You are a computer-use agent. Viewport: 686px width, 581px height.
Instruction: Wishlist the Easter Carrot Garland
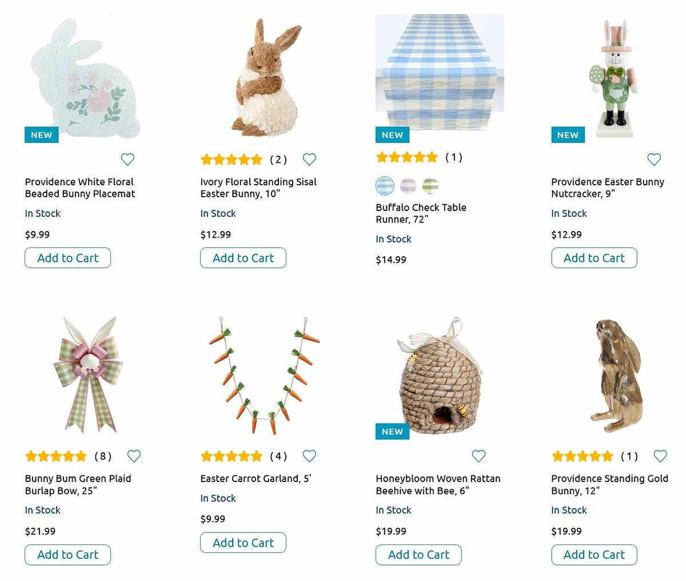(x=309, y=456)
